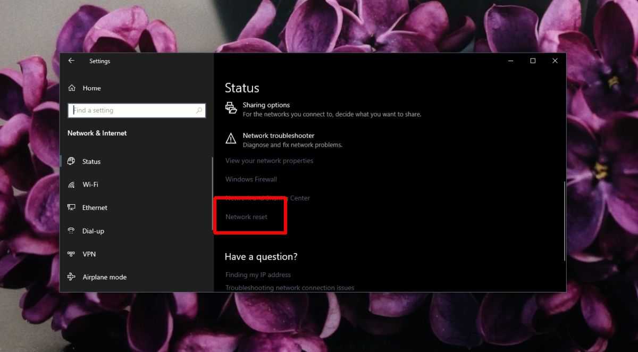The image size is (638, 352).
Task: Click in the Find a setting box
Action: tap(133, 111)
